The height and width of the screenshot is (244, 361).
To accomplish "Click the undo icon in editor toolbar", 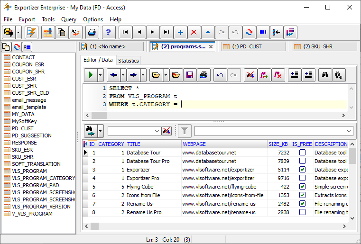I will tap(220, 75).
